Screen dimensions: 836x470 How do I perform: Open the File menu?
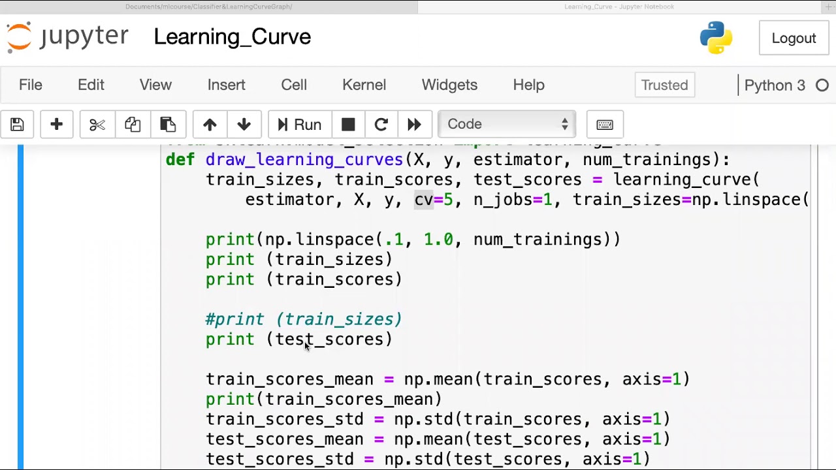click(31, 85)
